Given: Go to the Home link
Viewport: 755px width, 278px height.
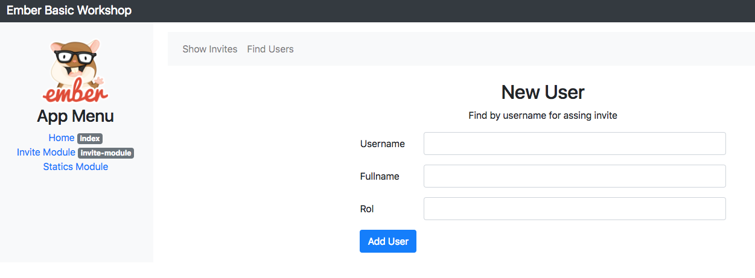Looking at the screenshot, I should 62,137.
